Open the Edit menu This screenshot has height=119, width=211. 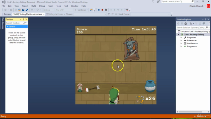tap(10, 6)
